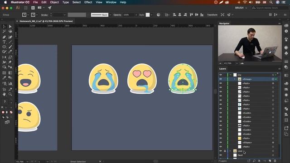The height and width of the screenshot is (163, 290).
Task: Select the Hand tool
Action: coord(4,95)
